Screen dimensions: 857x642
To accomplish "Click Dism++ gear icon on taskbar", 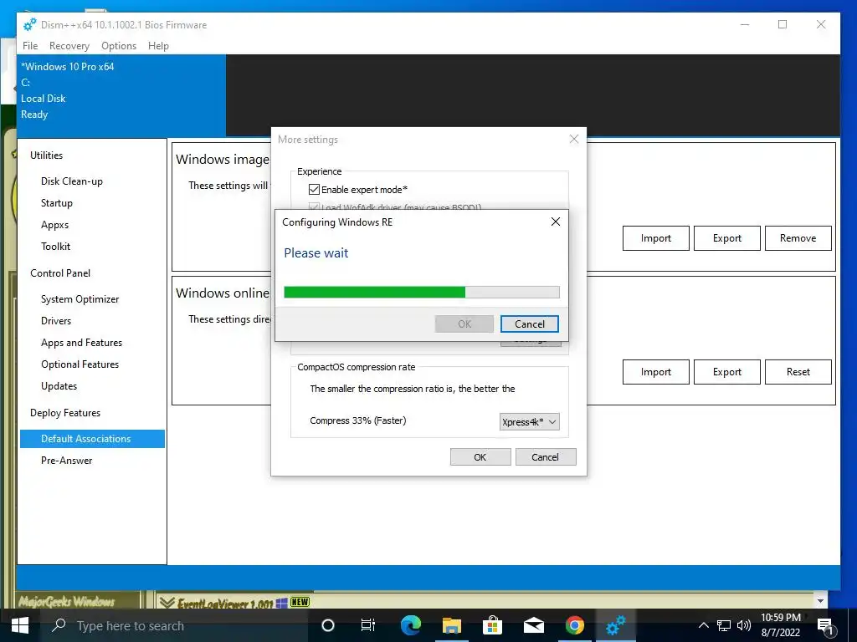I will tap(615, 625).
